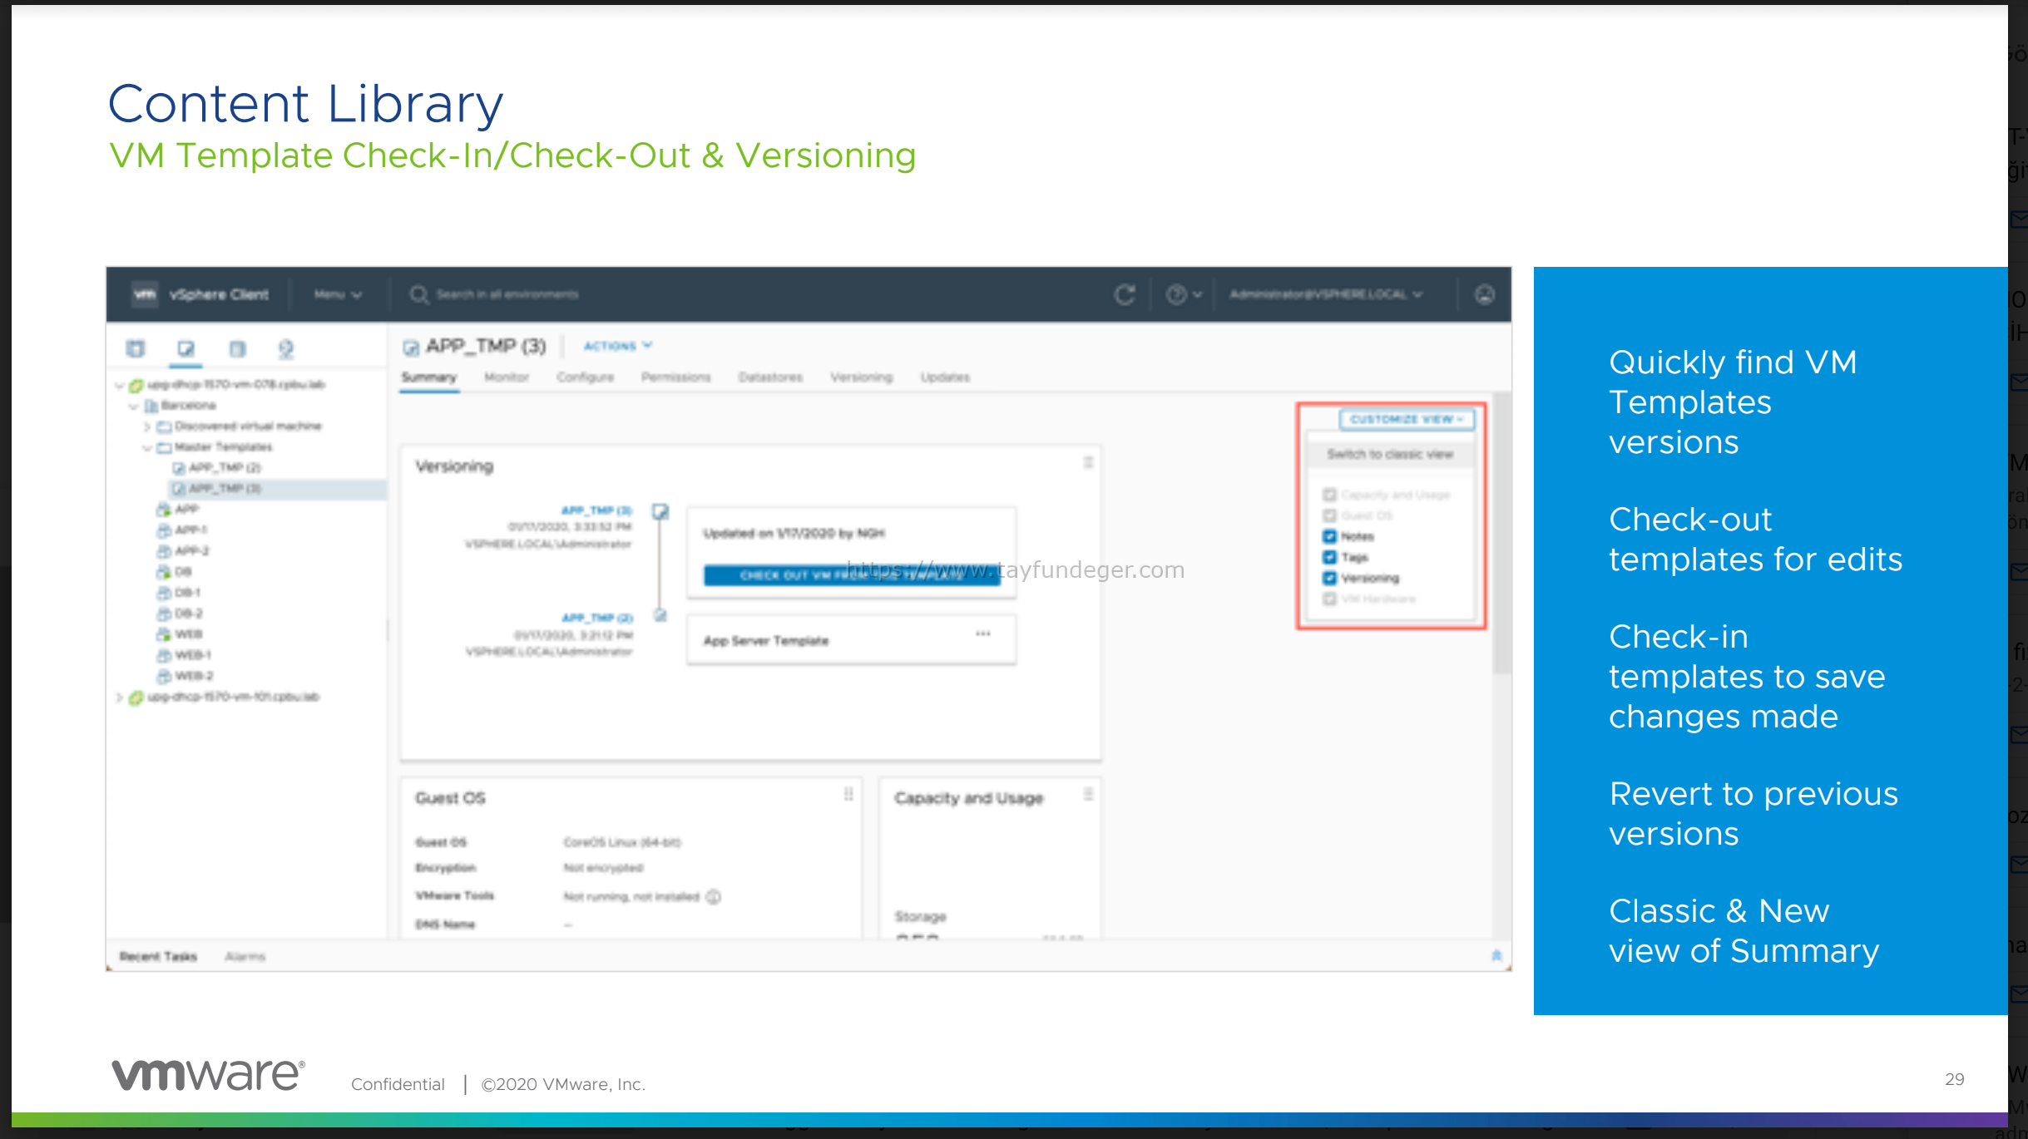Select the DB VM in the tree
The image size is (2028, 1139).
tap(183, 572)
